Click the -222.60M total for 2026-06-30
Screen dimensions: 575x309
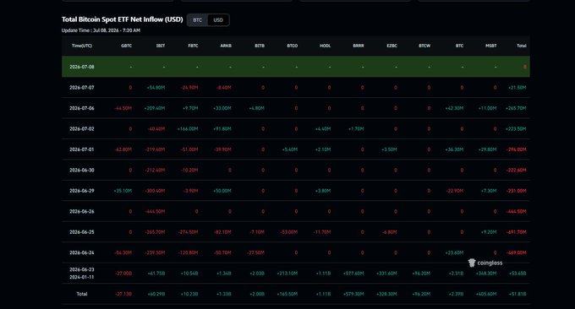pyautogui.click(x=516, y=170)
